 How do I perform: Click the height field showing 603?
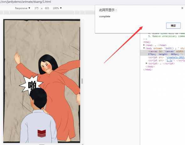47,8
